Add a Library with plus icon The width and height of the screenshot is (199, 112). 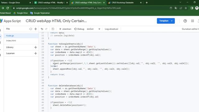click(35, 47)
